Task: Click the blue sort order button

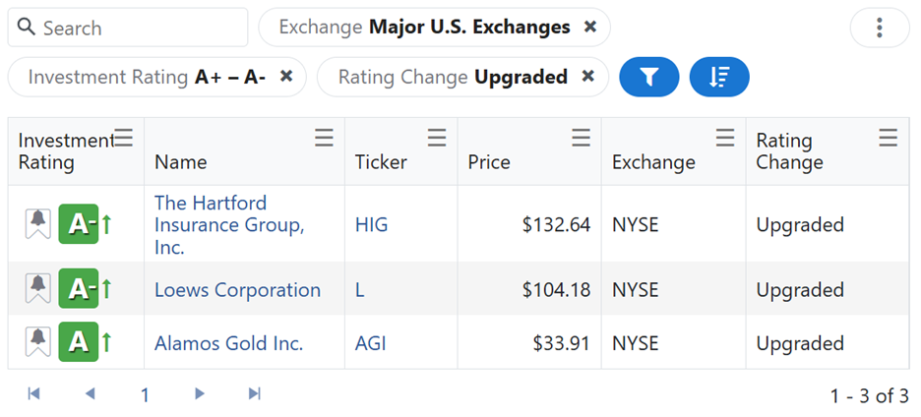Action: point(719,77)
